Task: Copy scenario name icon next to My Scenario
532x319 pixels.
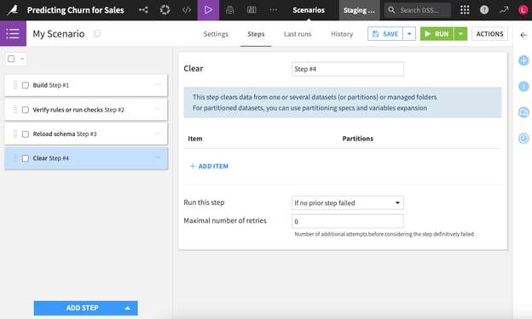Action: point(97,33)
